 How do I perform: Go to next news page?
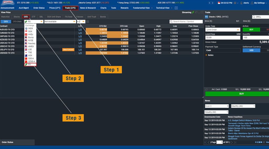point(232,142)
